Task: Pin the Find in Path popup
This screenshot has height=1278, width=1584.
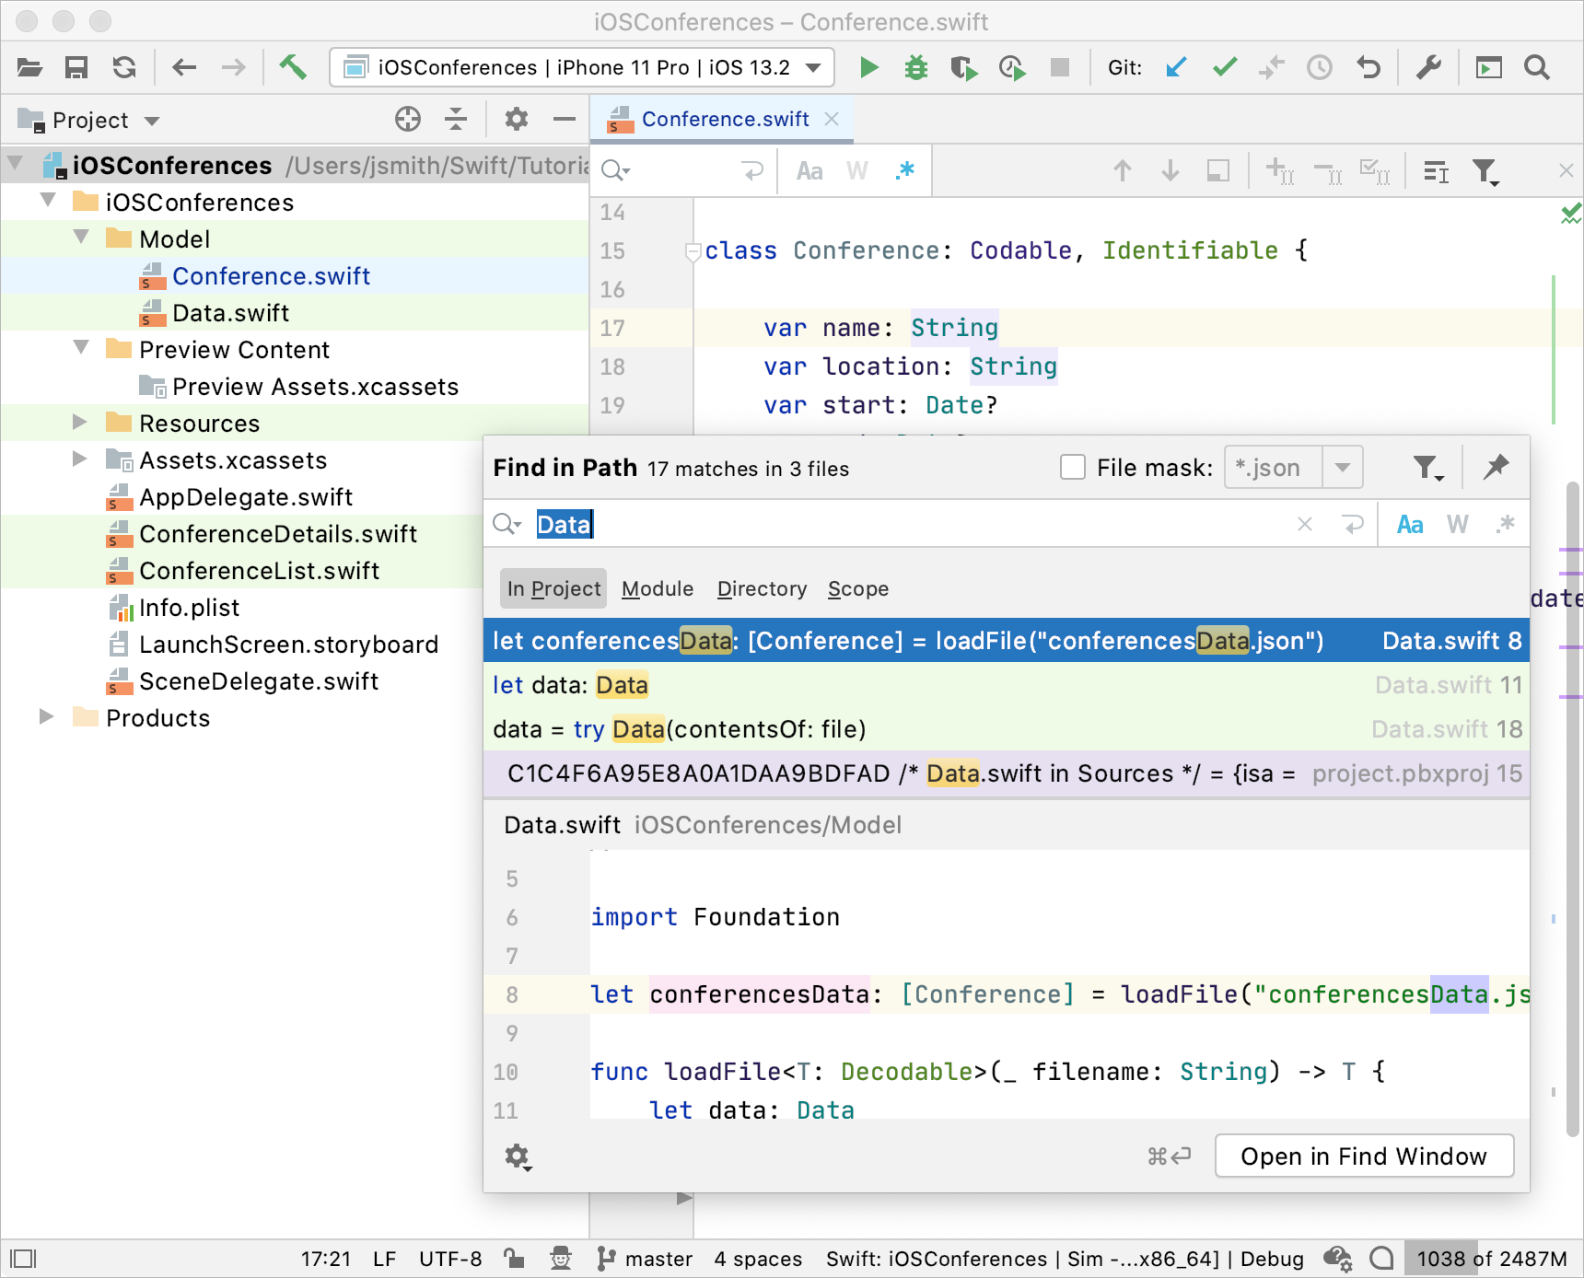Action: [1497, 467]
